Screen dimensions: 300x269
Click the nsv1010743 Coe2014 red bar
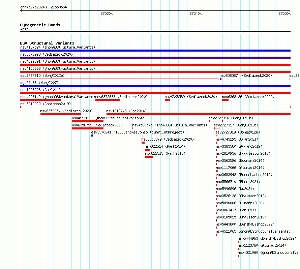(199, 114)
